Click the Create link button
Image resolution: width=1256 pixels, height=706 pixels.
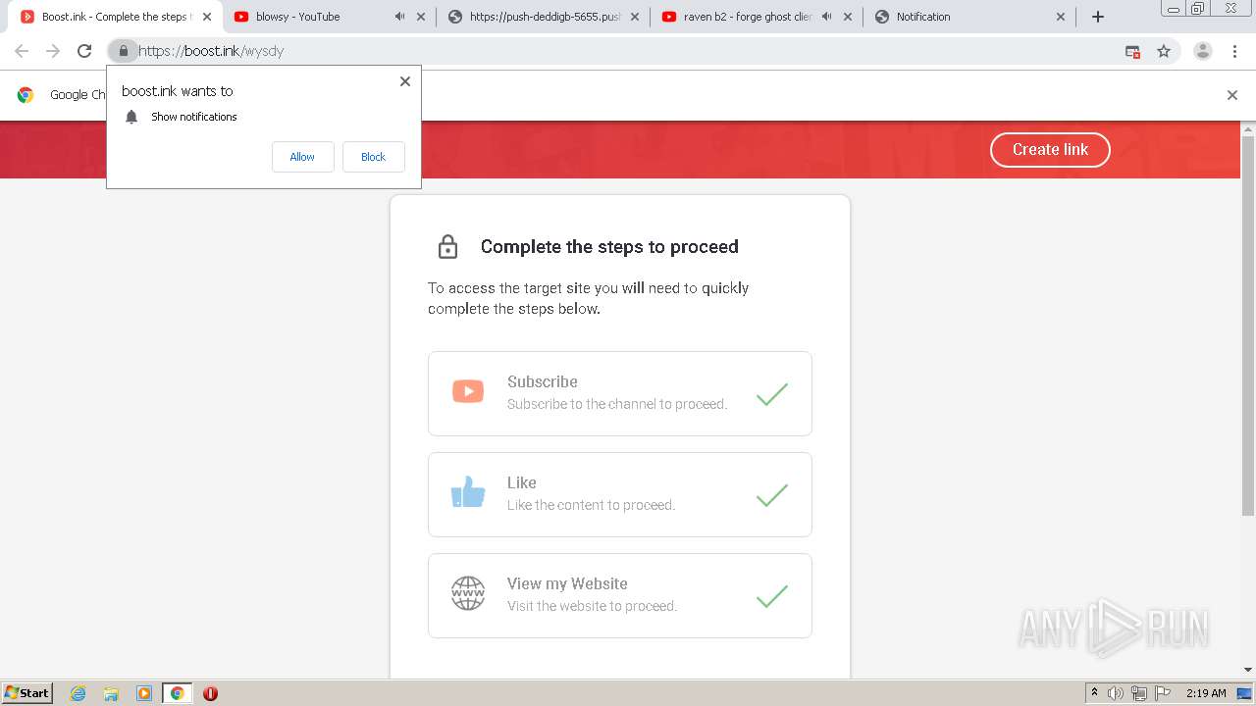point(1050,149)
